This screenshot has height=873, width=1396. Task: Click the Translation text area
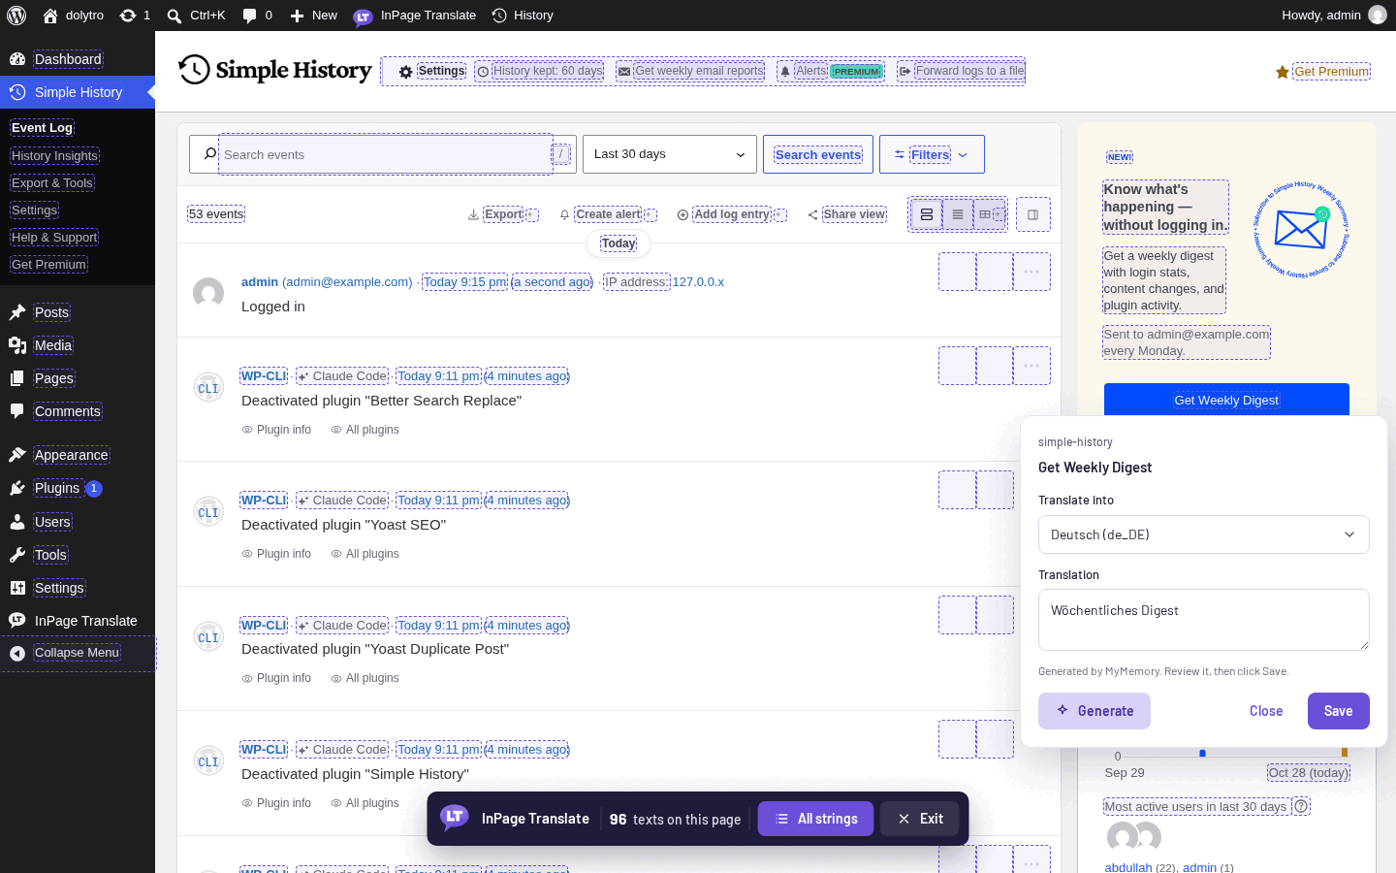click(x=1203, y=620)
